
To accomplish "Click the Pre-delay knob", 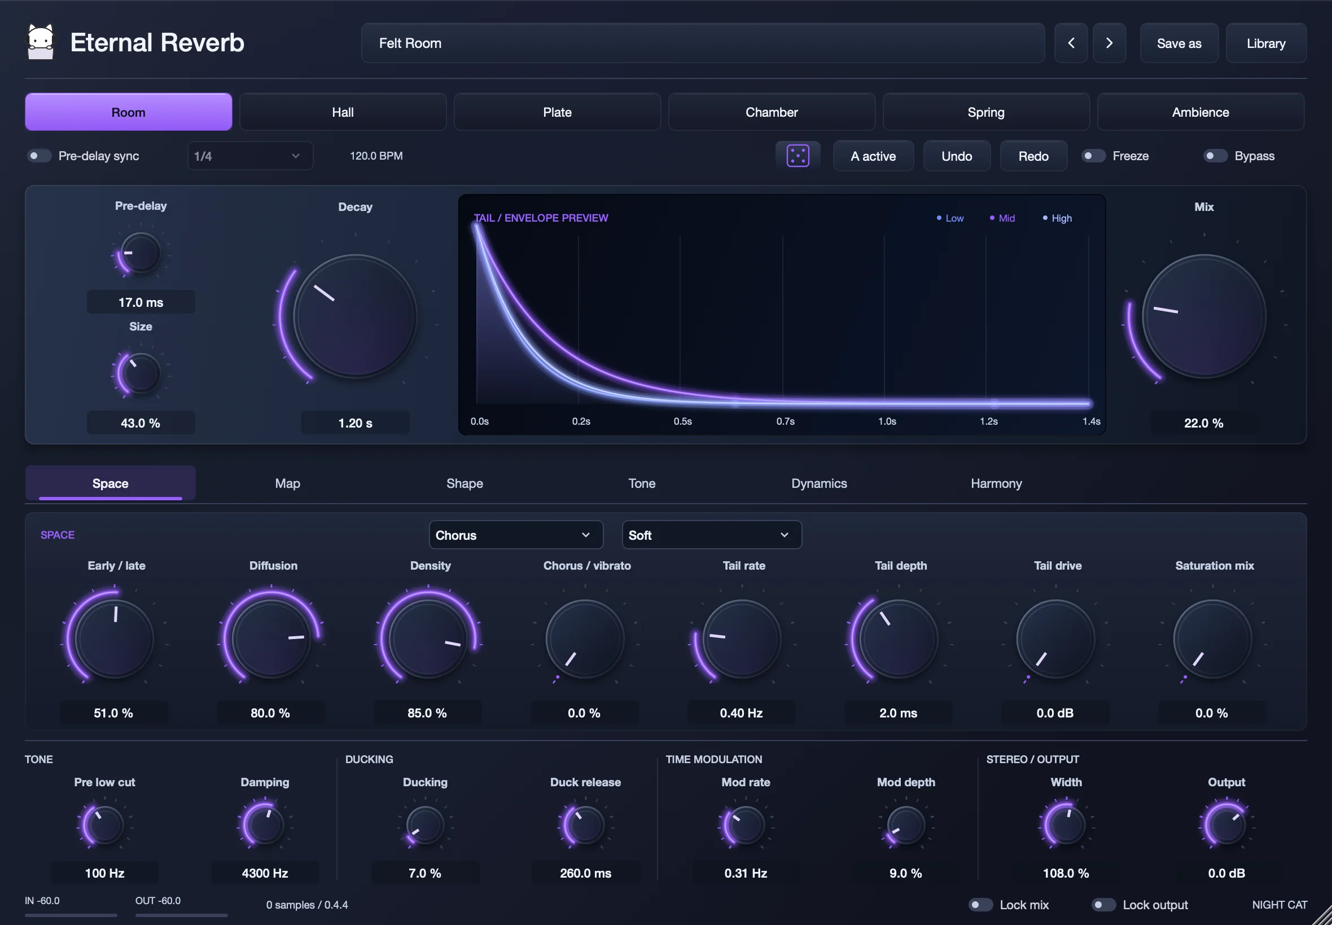I will tap(141, 253).
